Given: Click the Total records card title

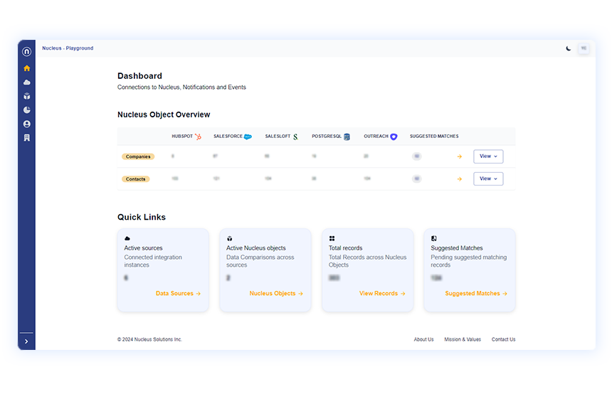Looking at the screenshot, I should 345,248.
